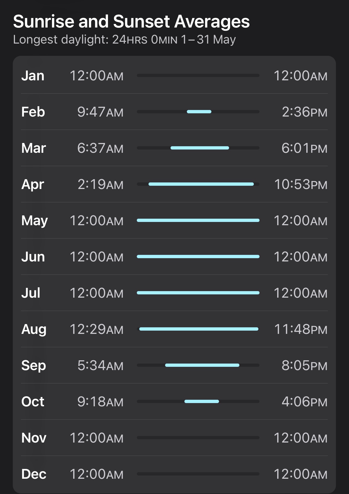Tap the Longest daylight subtitle text
Screen dimensions: 349x494
124,40
